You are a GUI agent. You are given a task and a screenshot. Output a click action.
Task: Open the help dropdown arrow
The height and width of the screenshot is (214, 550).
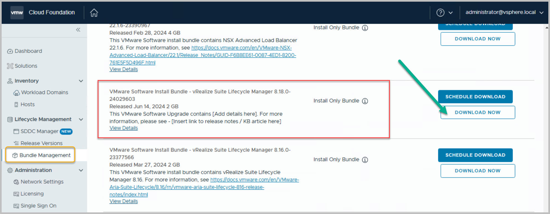point(450,13)
